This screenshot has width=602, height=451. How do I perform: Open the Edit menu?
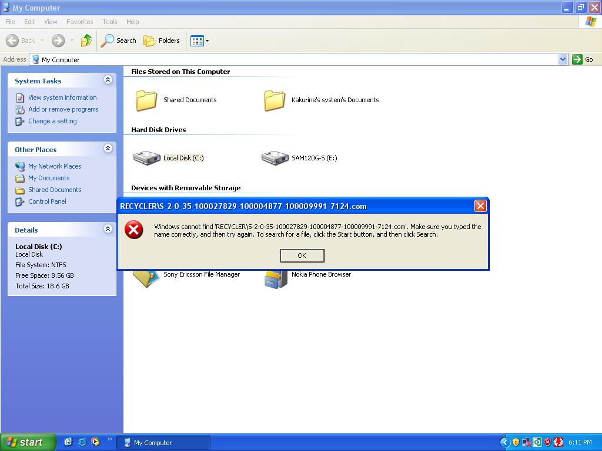[29, 22]
